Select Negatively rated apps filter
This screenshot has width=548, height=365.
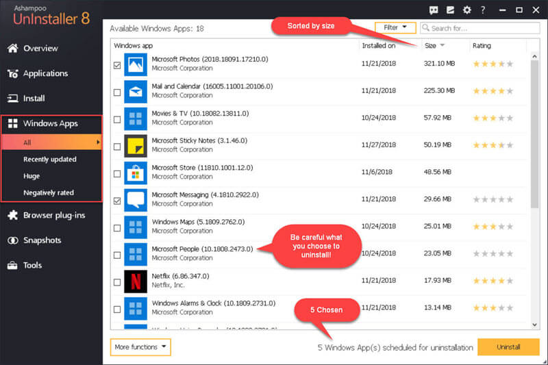(x=49, y=193)
